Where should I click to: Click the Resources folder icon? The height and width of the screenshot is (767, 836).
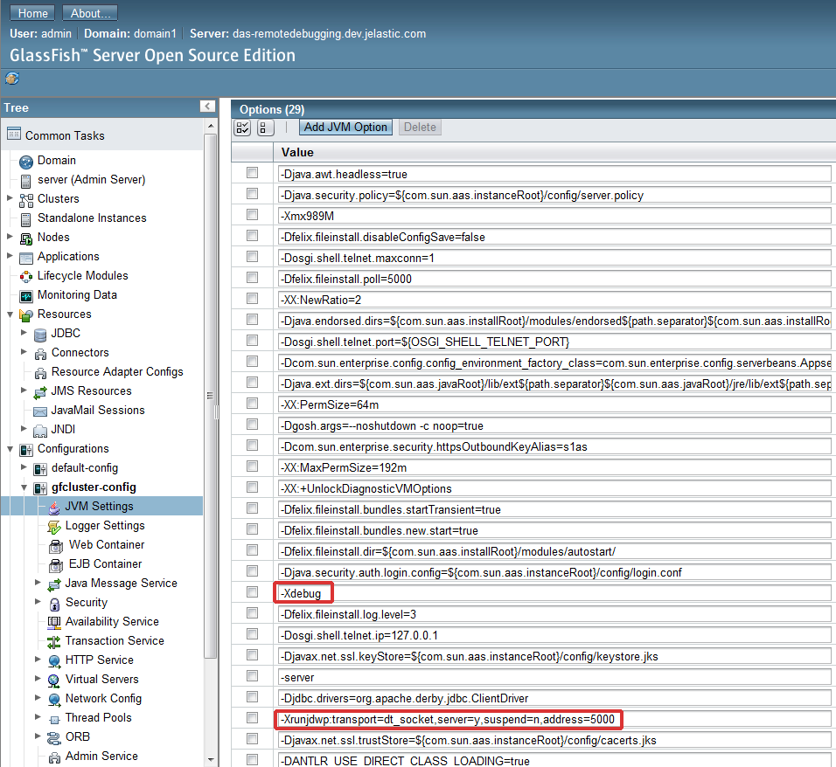tap(25, 315)
